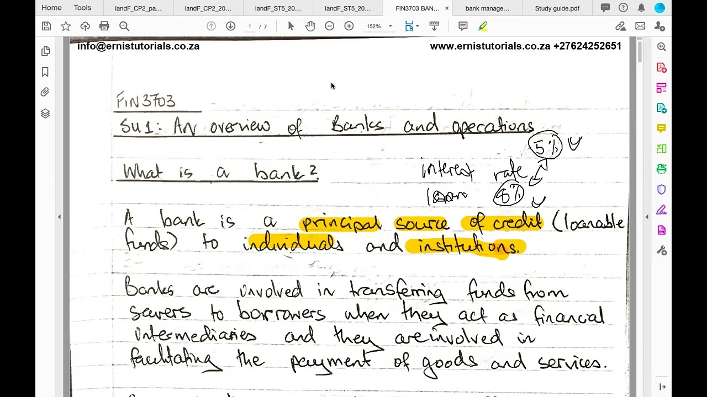Open the Protect shield tool
707x397 pixels.
pyautogui.click(x=662, y=190)
